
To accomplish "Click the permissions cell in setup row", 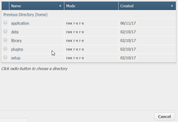I will [x=75, y=58].
